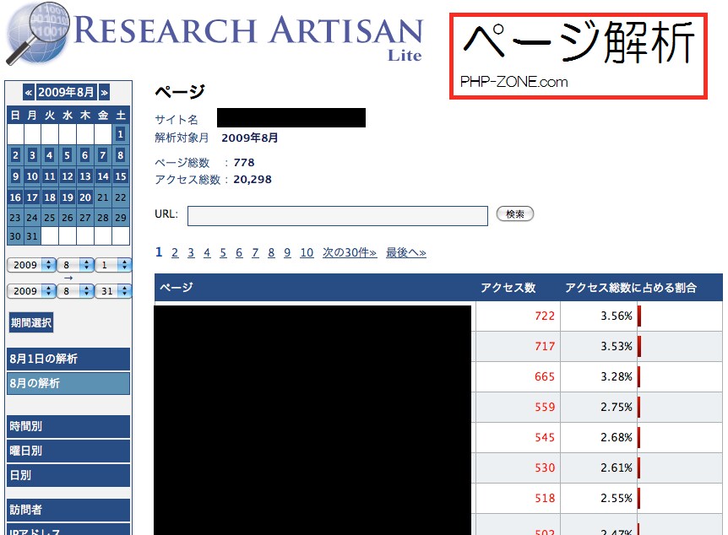Click the red ratio bar beside 2.61%

click(638, 467)
